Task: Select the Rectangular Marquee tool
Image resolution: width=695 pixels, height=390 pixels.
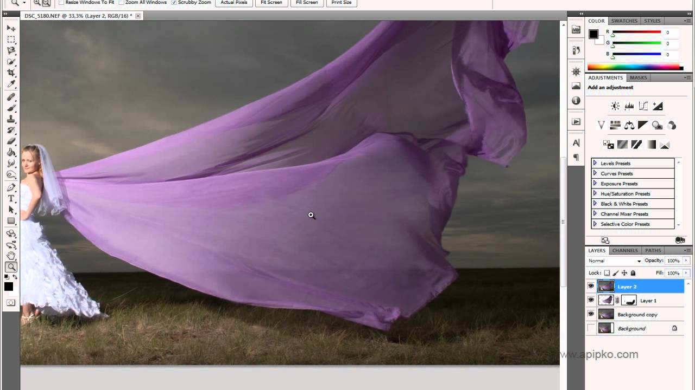Action: 11,40
